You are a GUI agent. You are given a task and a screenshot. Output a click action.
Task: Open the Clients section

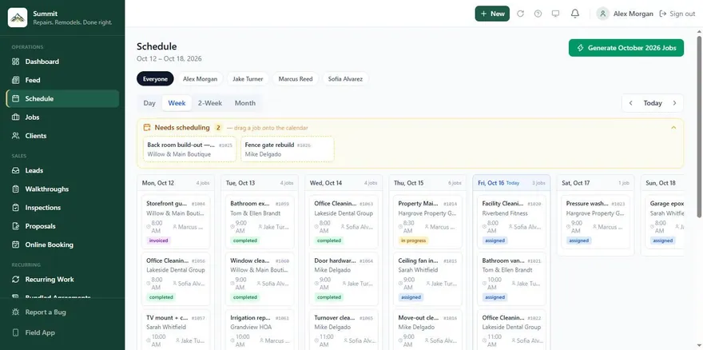tap(62, 136)
